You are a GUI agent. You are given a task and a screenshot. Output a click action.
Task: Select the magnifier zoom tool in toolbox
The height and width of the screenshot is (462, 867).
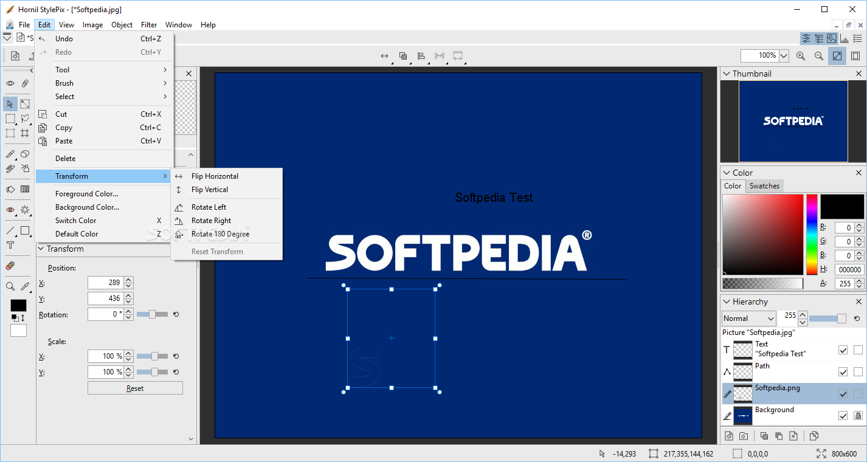point(10,286)
